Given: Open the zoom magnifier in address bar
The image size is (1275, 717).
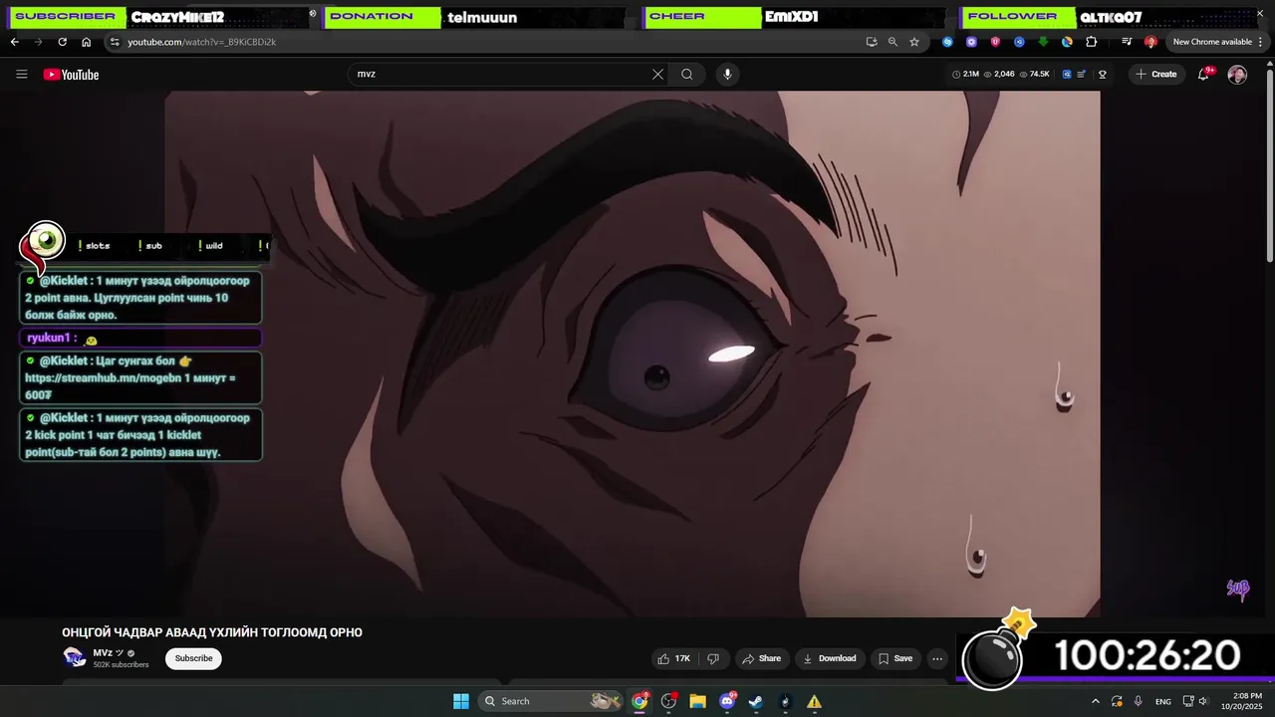Looking at the screenshot, I should click(892, 42).
